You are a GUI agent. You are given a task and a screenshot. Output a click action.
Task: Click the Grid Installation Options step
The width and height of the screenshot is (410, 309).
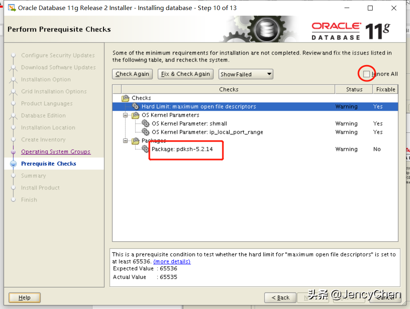point(54,91)
